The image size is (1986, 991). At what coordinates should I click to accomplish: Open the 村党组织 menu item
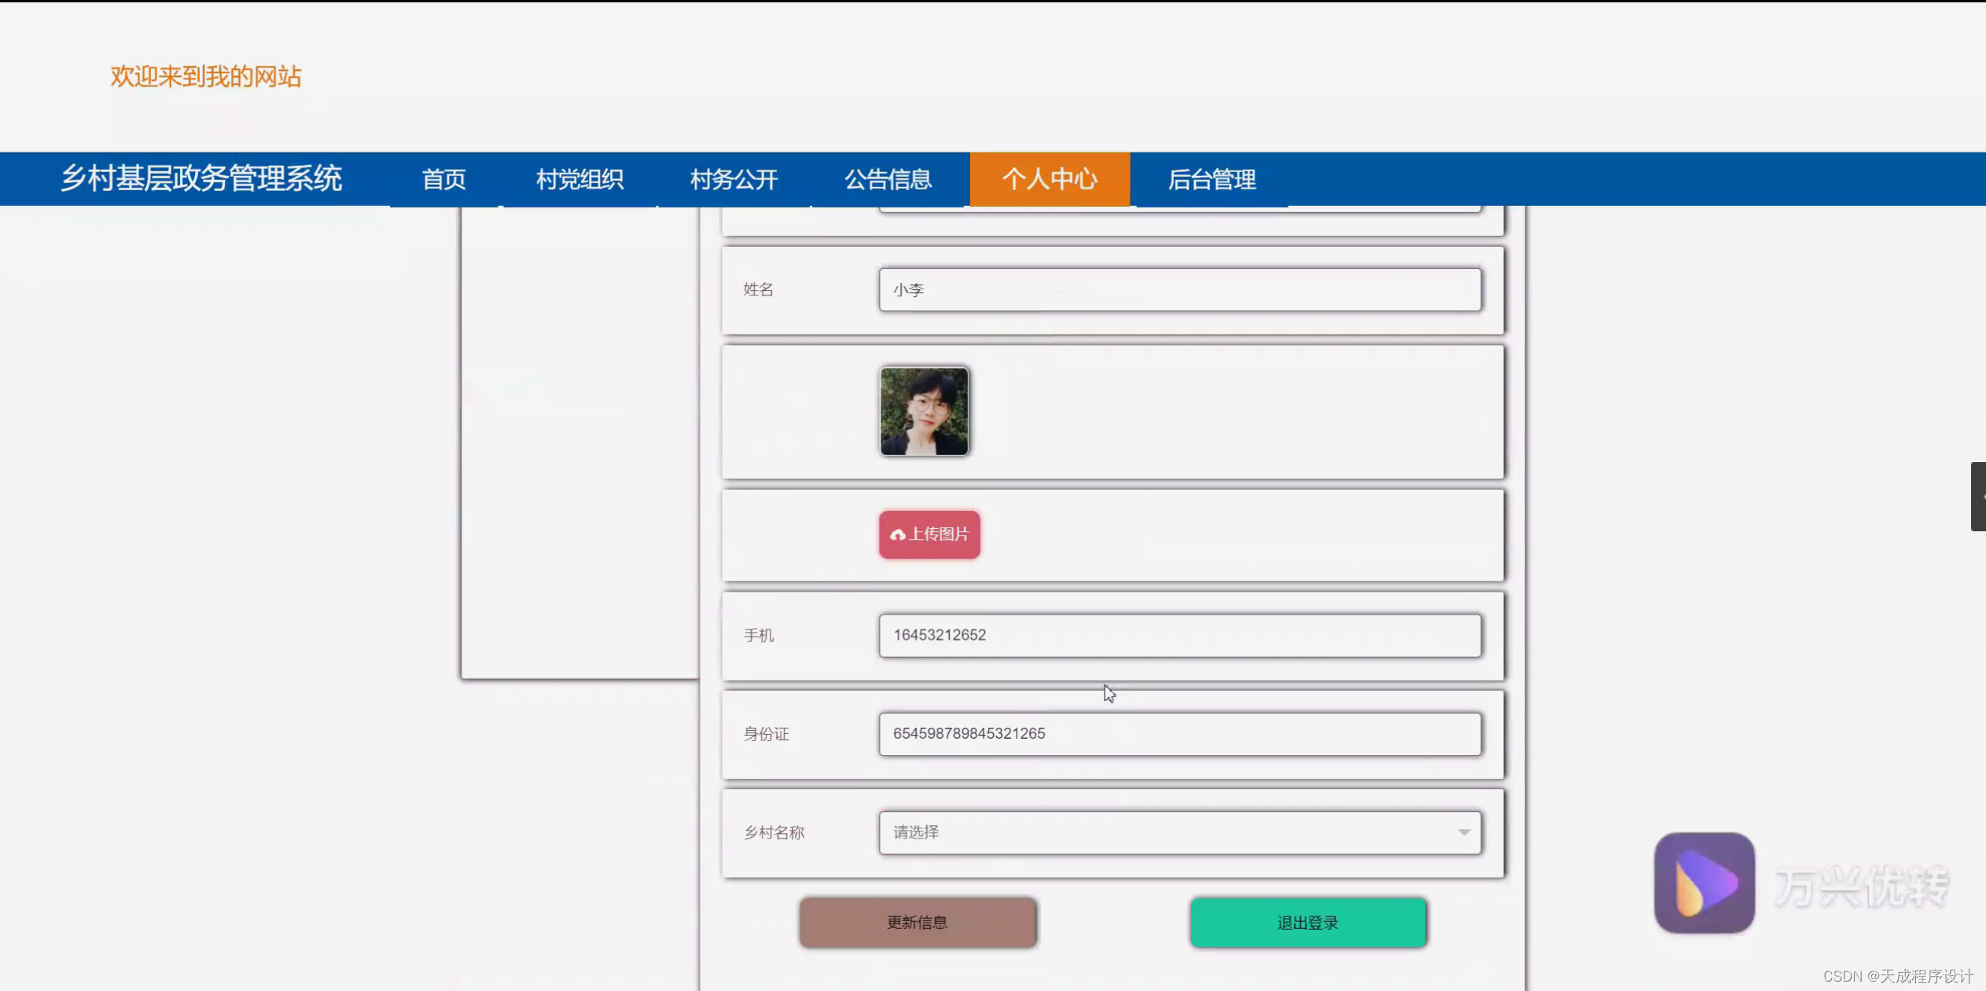(579, 179)
